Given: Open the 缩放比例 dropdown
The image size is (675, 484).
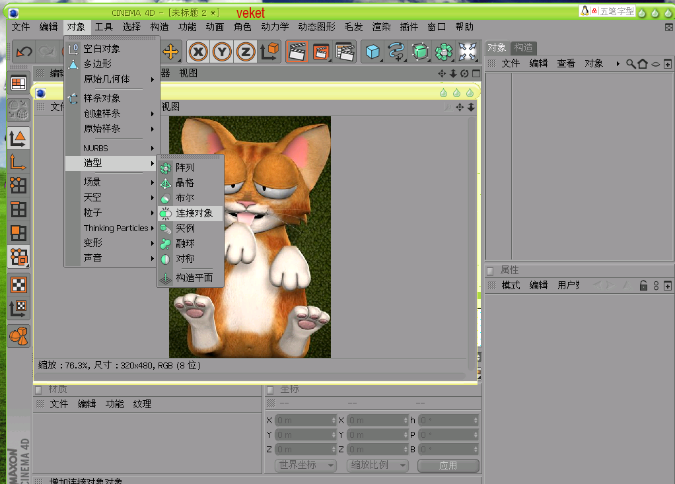Looking at the screenshot, I should [x=377, y=465].
